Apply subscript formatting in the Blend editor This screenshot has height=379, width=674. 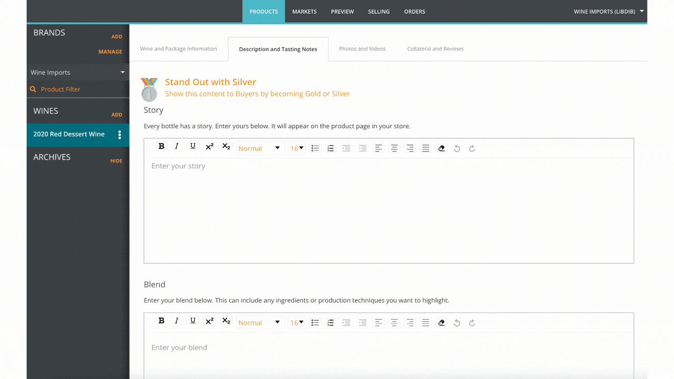click(x=226, y=320)
